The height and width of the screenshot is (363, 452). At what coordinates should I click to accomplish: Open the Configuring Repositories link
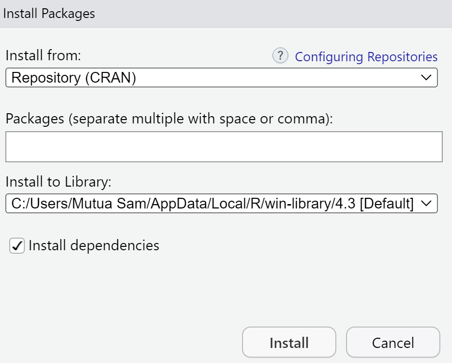click(x=366, y=57)
